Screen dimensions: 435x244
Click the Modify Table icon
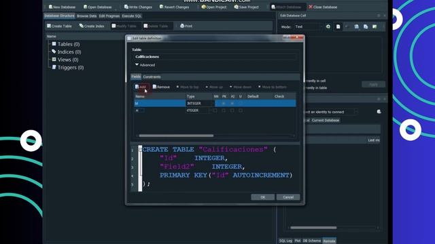[x=114, y=26]
